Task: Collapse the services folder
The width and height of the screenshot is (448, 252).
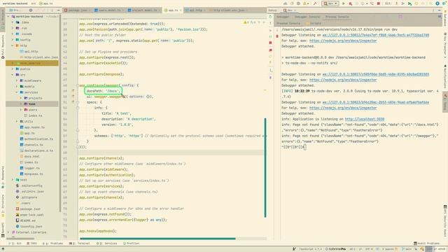Action: pos(17,92)
